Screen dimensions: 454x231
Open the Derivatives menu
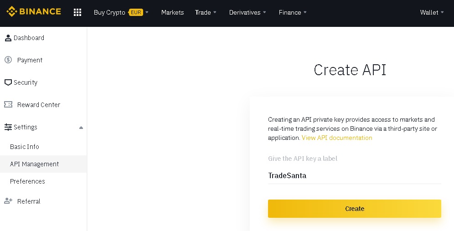(245, 12)
